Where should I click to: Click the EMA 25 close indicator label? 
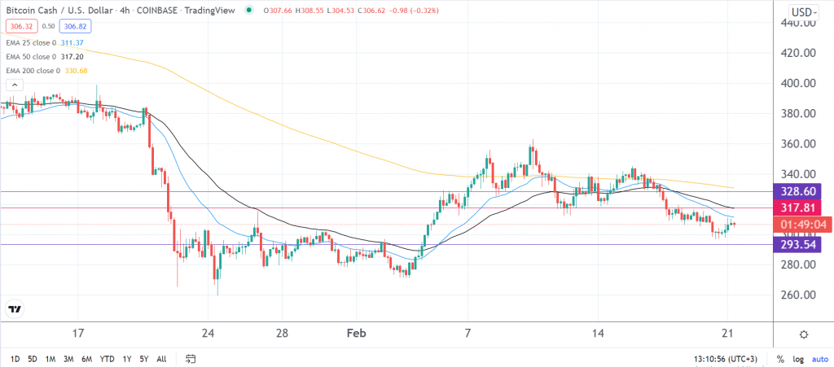(x=32, y=43)
